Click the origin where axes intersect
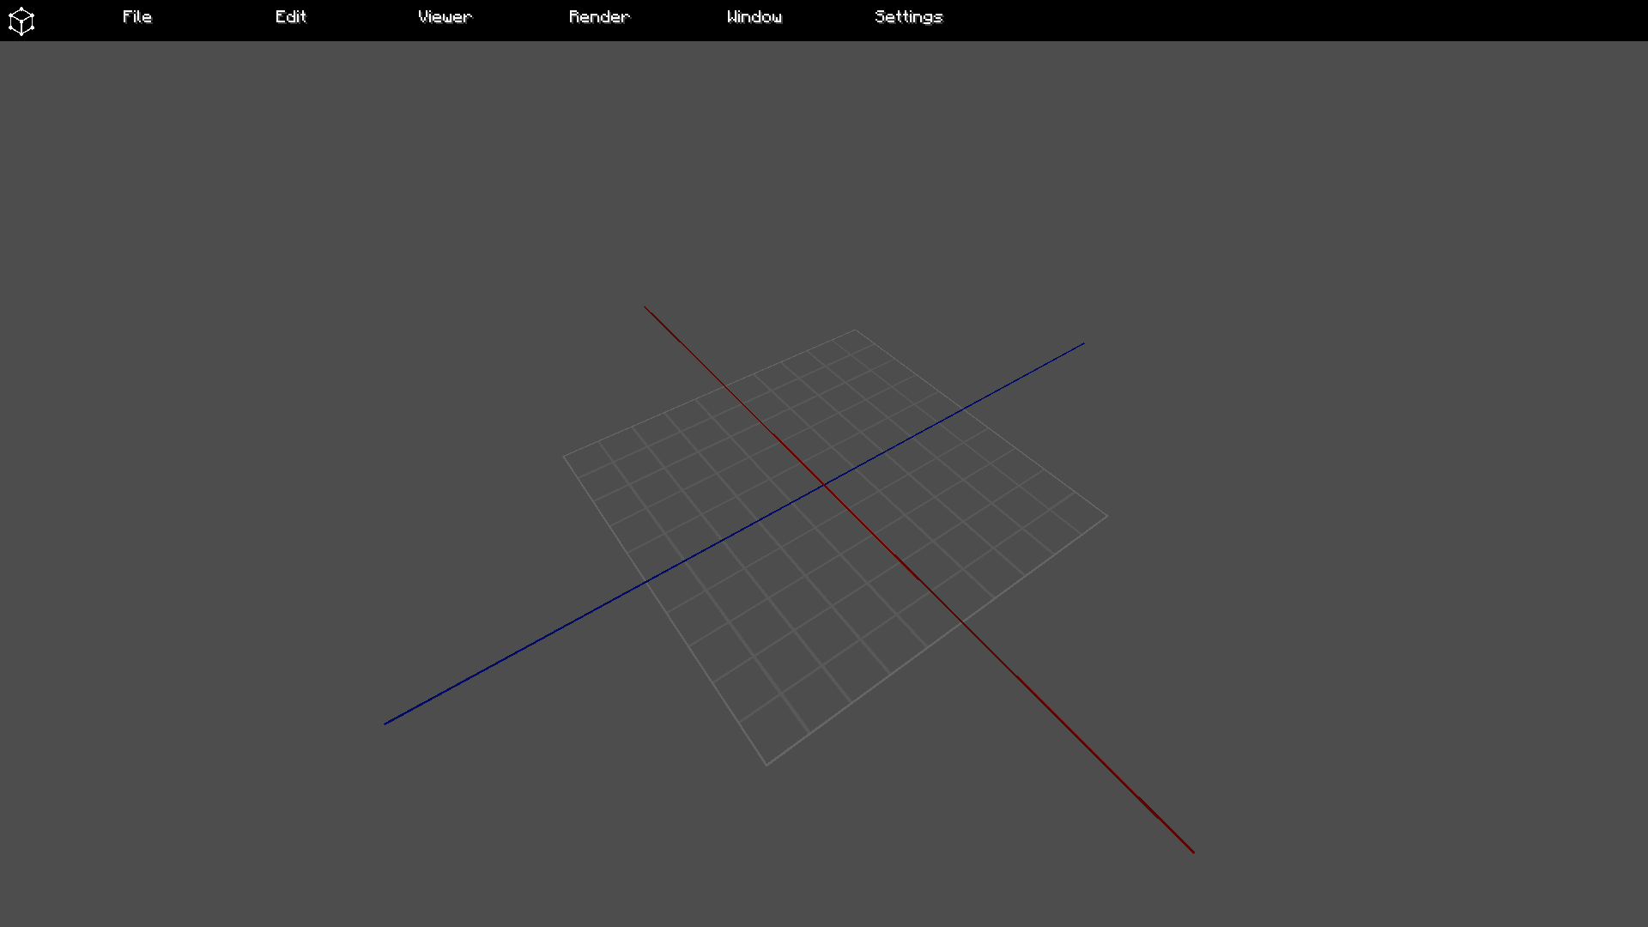This screenshot has height=927, width=1648. coord(824,486)
